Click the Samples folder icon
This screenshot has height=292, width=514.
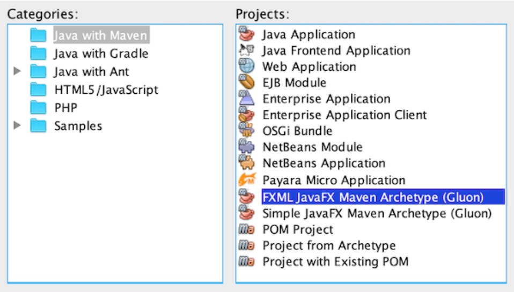point(38,125)
